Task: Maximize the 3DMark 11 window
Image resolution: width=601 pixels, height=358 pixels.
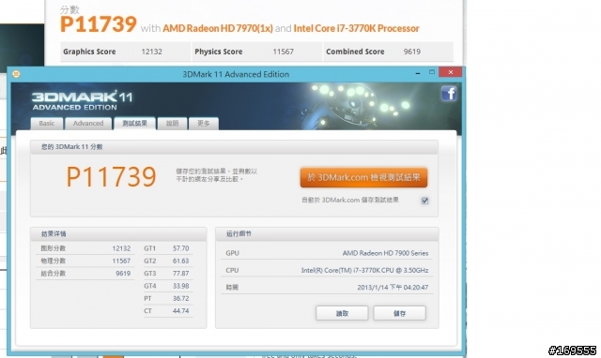Action: 432,72
